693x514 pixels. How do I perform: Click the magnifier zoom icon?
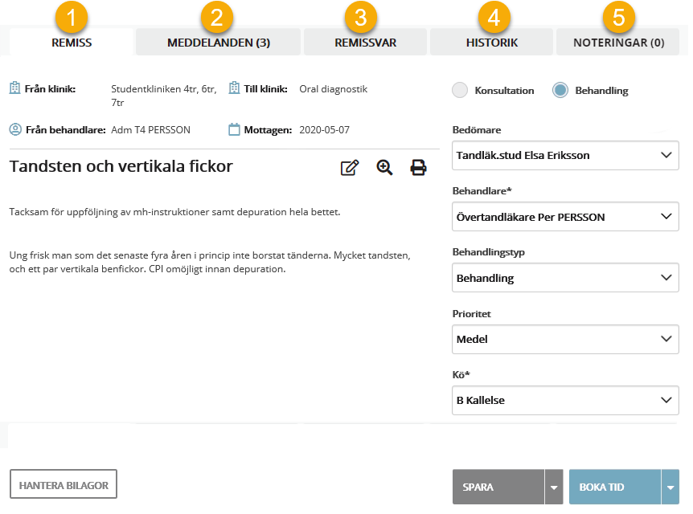pyautogui.click(x=385, y=168)
